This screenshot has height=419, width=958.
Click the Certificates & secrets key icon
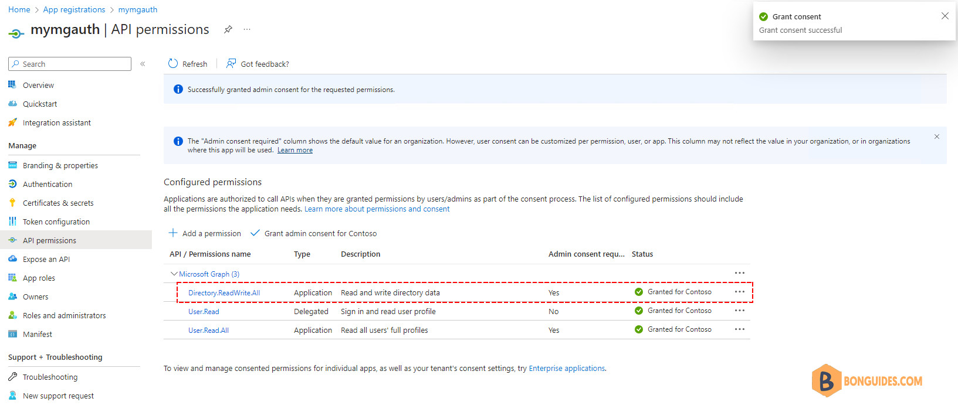point(12,203)
